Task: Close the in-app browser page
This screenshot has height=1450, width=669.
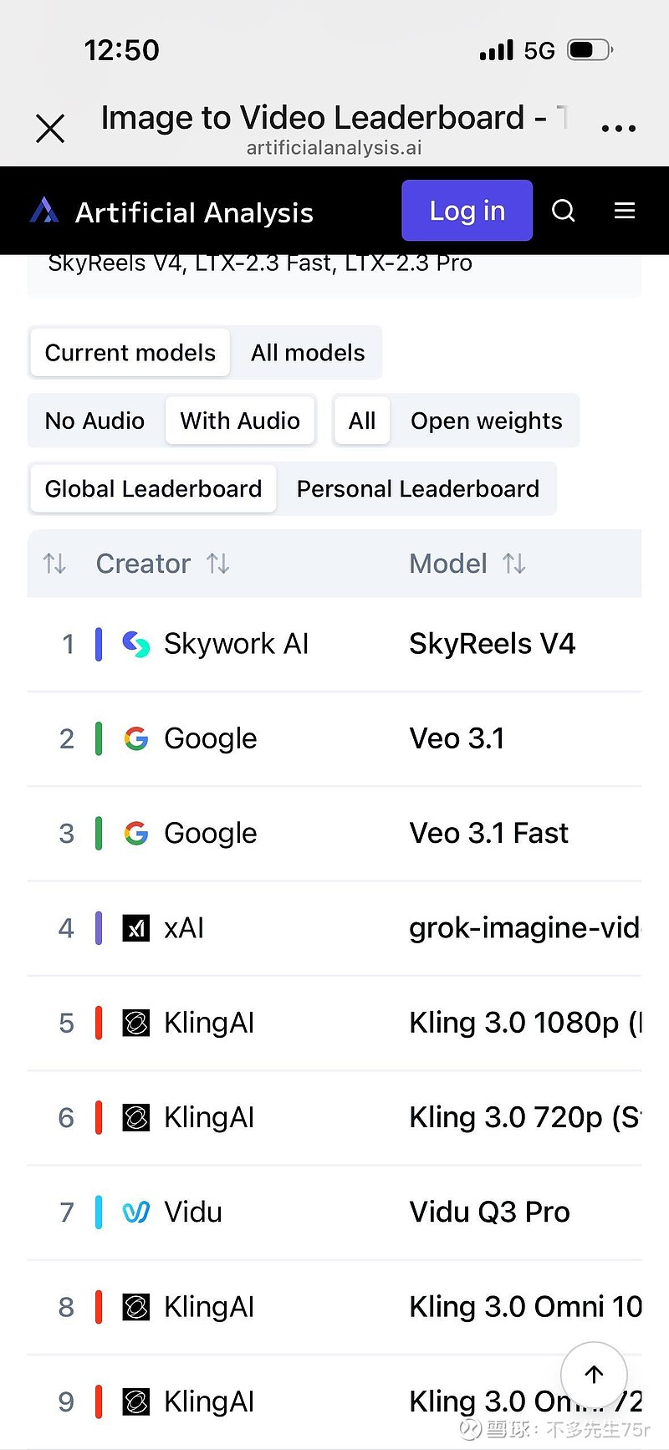Action: [50, 129]
